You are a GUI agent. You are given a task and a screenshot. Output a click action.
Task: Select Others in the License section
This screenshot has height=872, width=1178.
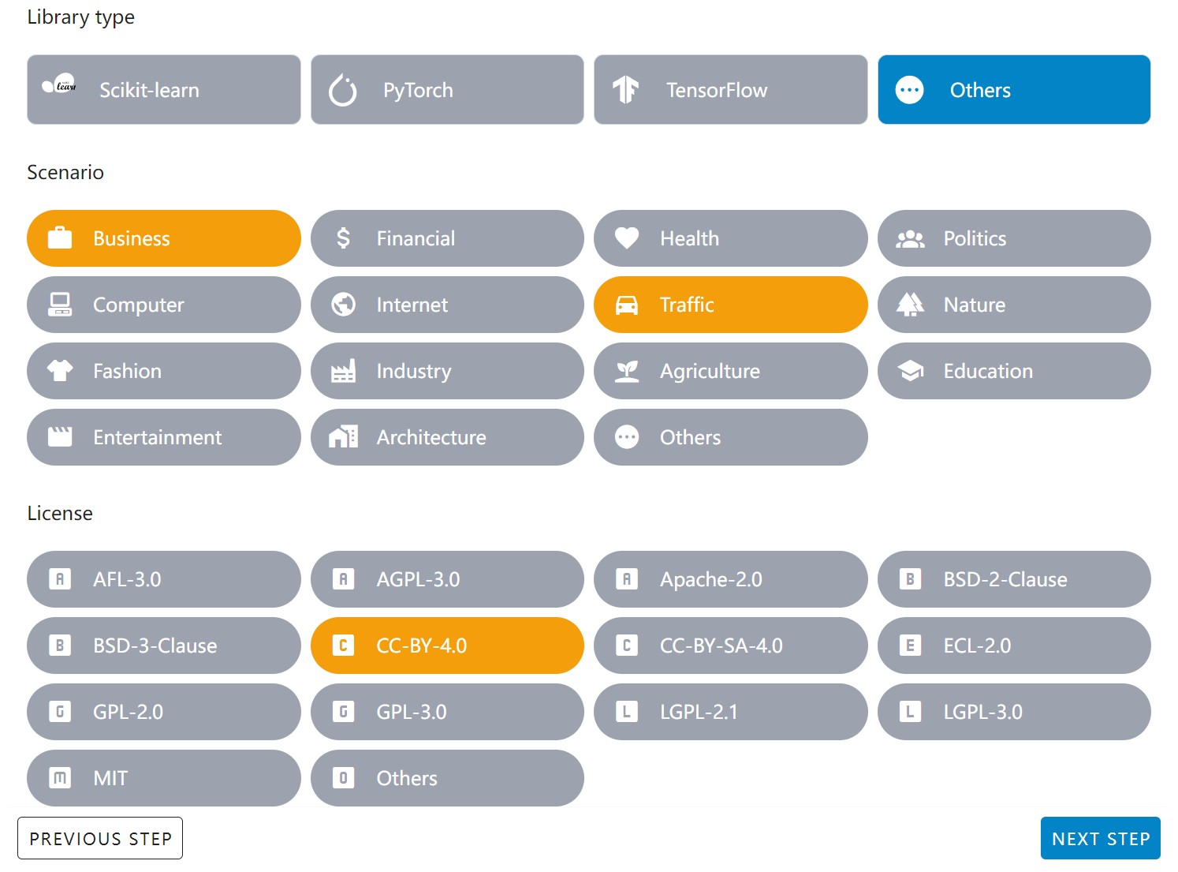(447, 778)
